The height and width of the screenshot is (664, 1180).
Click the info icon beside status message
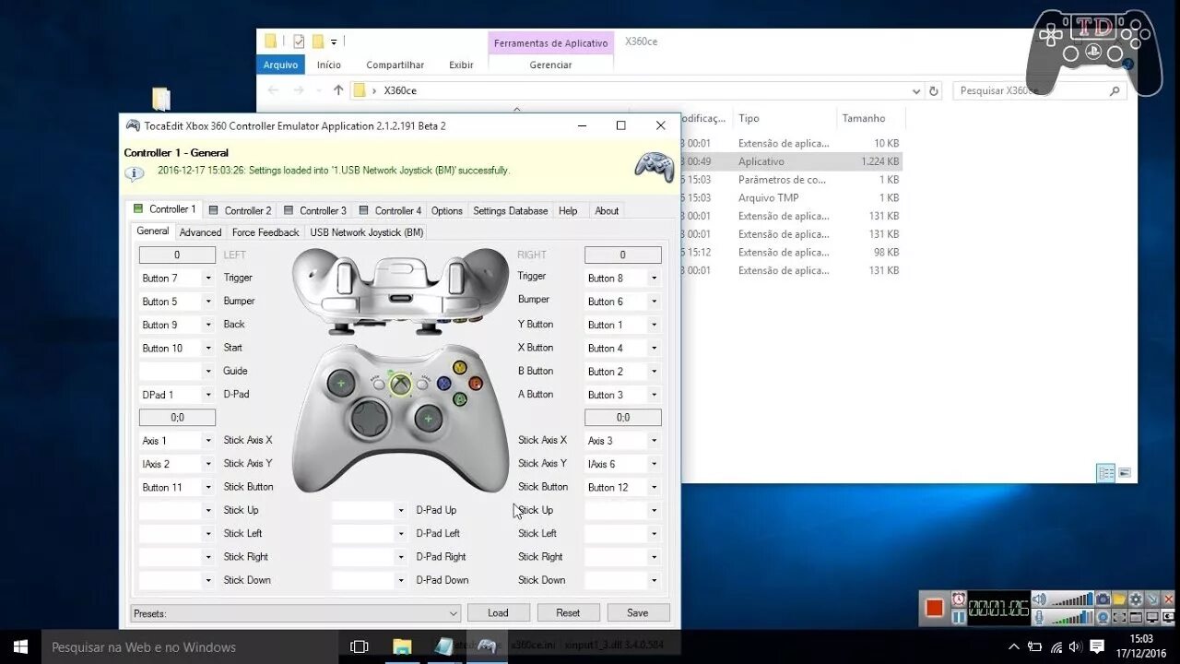(x=135, y=173)
